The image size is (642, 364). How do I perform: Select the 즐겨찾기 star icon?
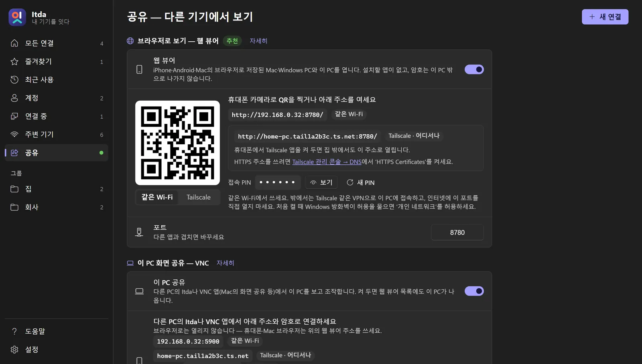click(x=14, y=61)
